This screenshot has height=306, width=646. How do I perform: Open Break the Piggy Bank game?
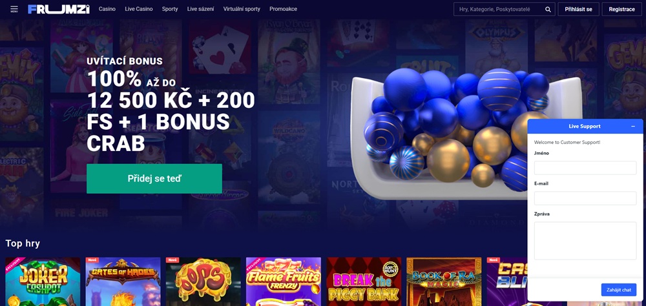pyautogui.click(x=364, y=281)
